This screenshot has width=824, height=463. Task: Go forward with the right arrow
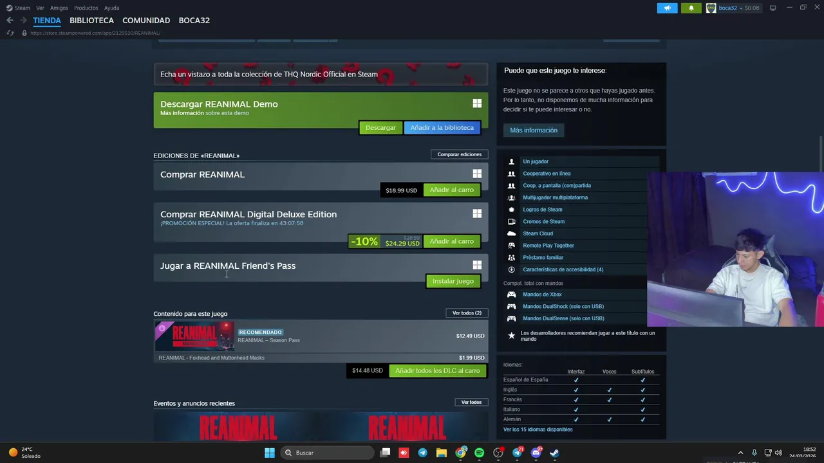click(23, 21)
